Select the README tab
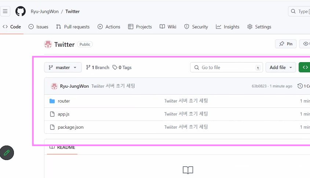Screen dimensions: 310x178 [62, 147]
